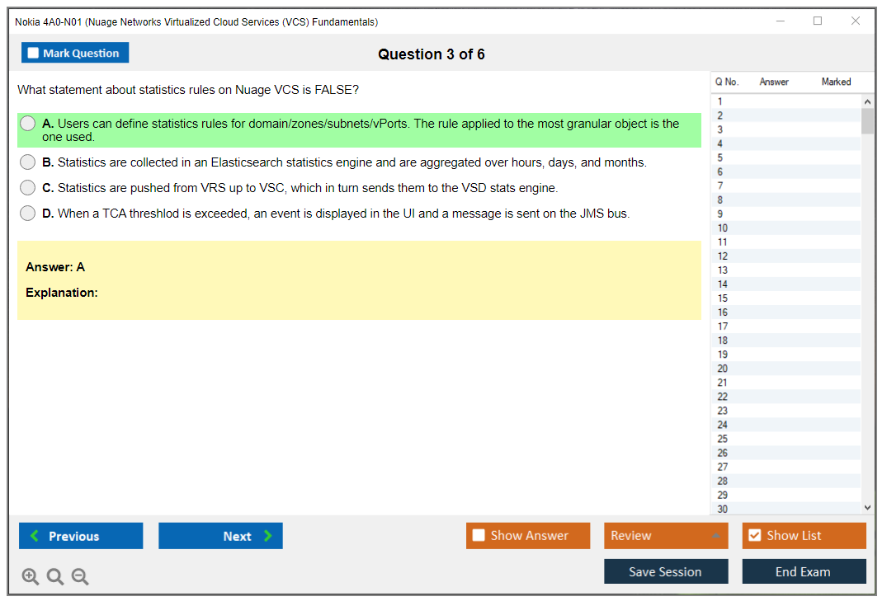The height and width of the screenshot is (606, 887).
Task: Click the Marked column header
Action: coord(836,82)
